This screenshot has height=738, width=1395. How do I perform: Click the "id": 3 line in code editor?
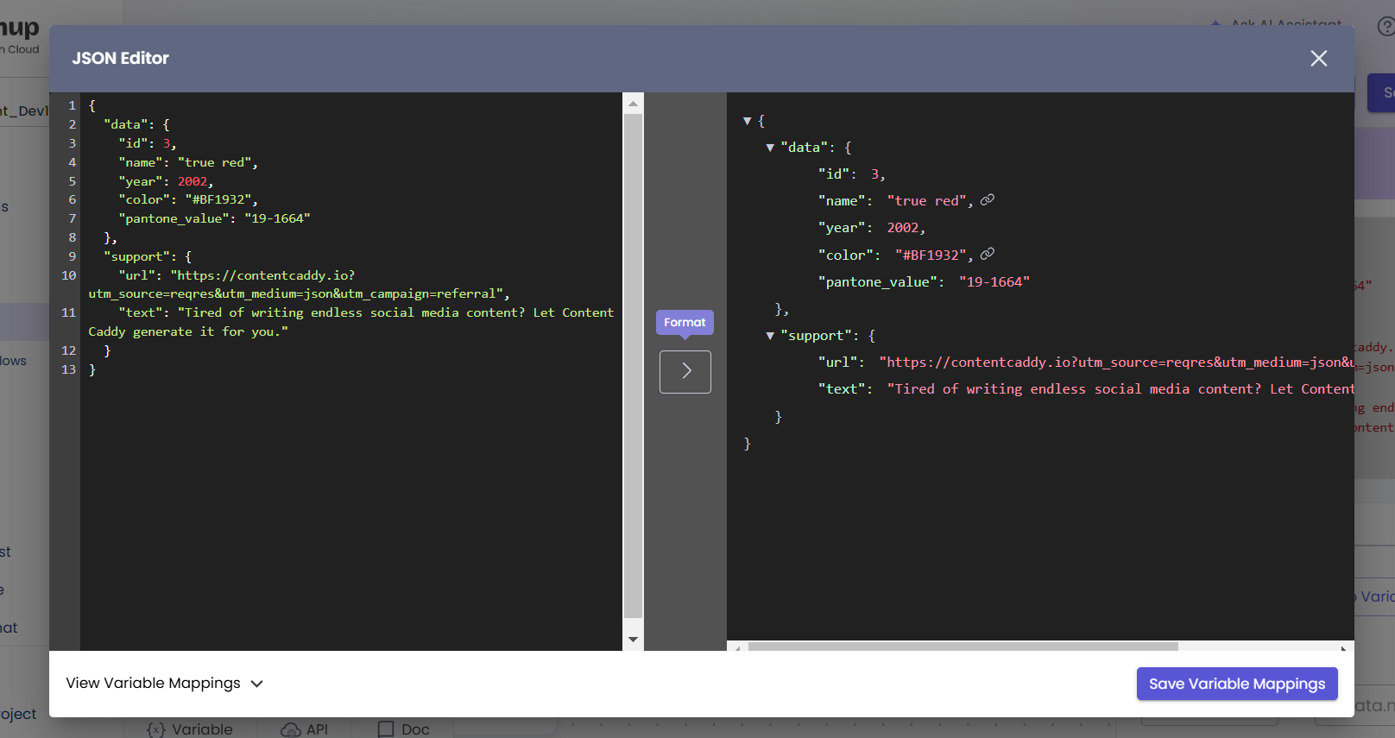148,143
